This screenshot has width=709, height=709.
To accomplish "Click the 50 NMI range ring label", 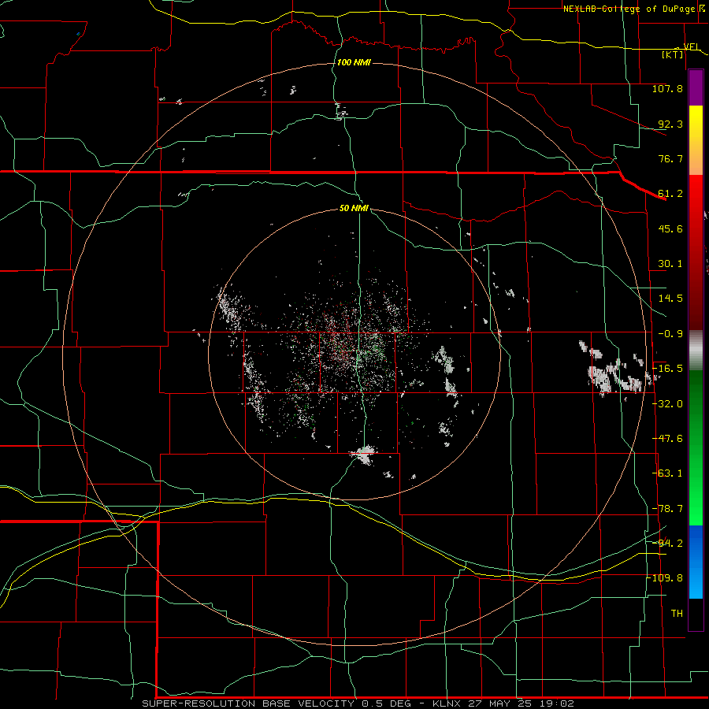I will pos(354,209).
